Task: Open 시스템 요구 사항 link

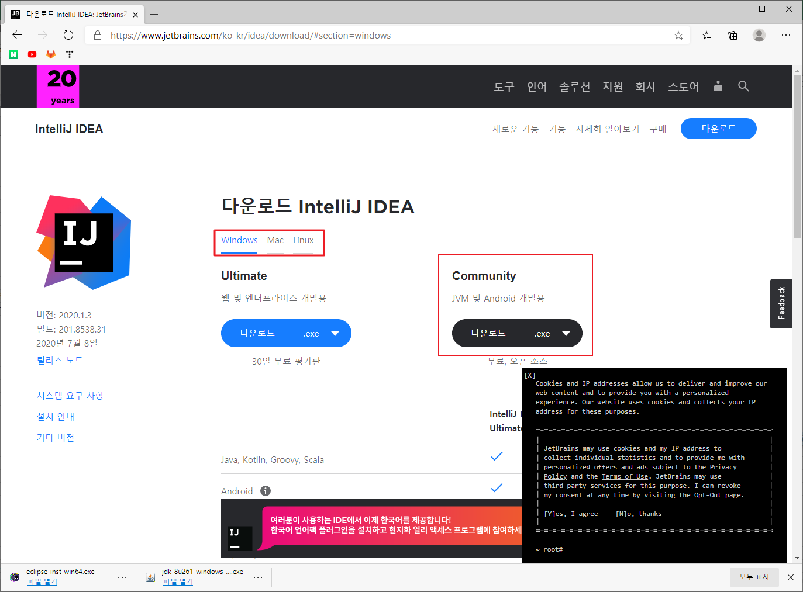Action: click(x=70, y=395)
